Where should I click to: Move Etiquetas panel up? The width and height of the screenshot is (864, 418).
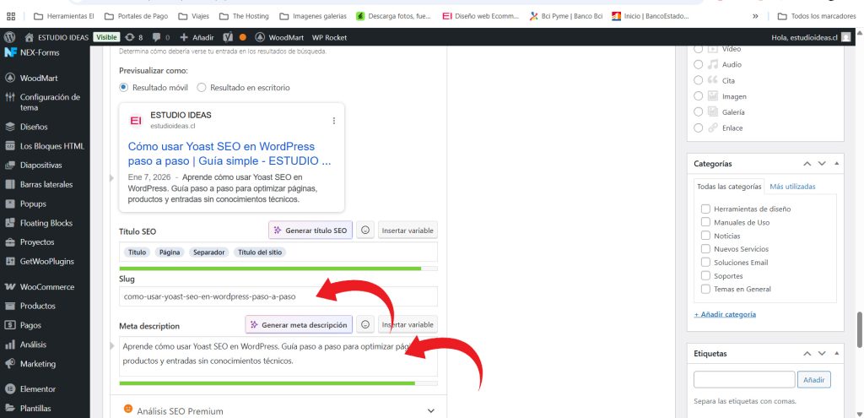(807, 354)
